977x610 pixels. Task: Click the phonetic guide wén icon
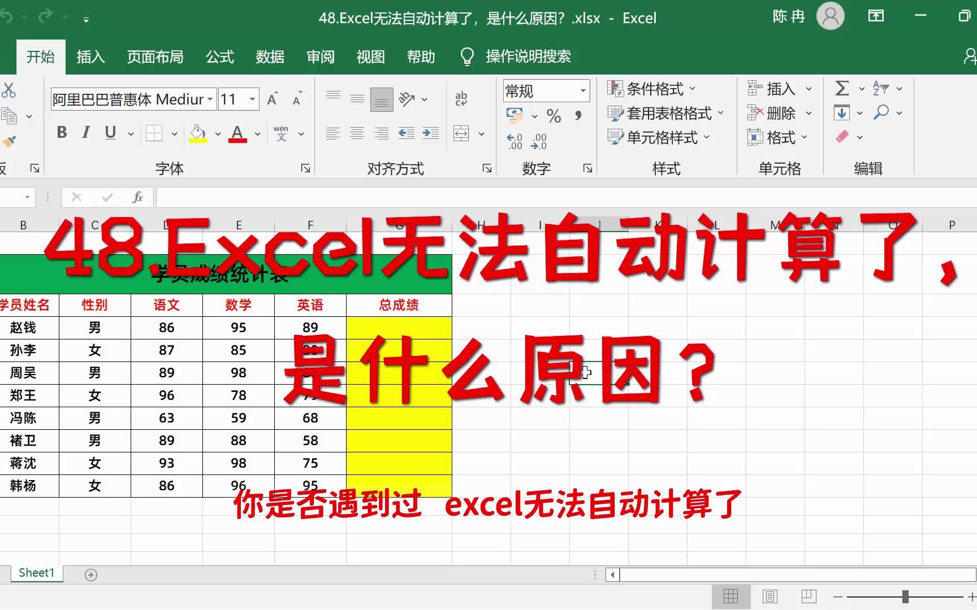tap(281, 133)
